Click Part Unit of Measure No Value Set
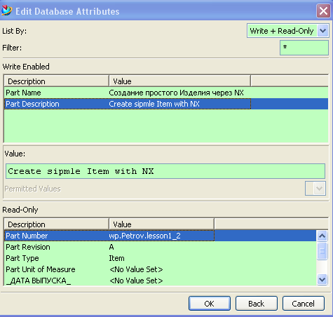Viewport: 333px width, 317px height. (136, 269)
